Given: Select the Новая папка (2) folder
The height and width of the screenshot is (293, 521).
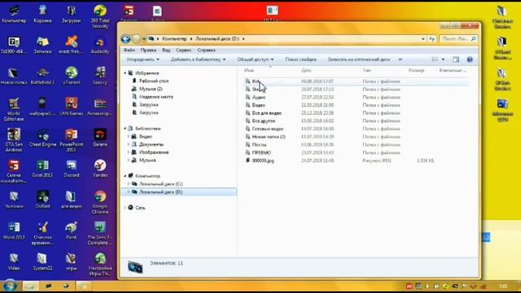Looking at the screenshot, I should (269, 137).
